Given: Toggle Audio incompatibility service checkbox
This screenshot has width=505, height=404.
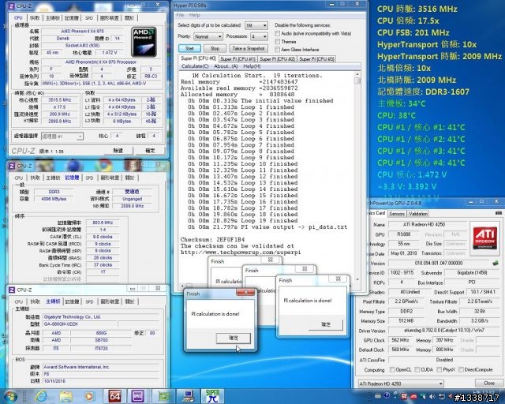Looking at the screenshot, I should click(277, 33).
